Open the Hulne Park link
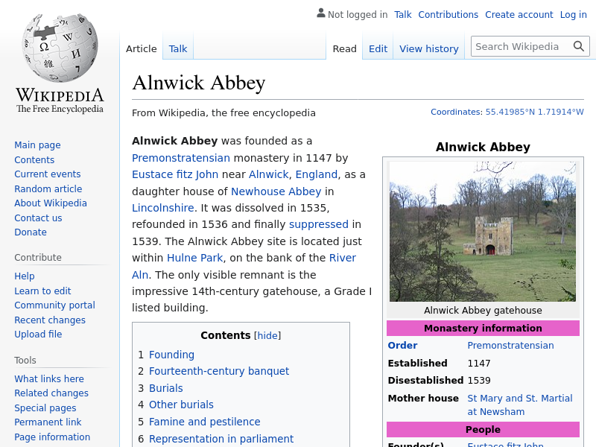 [x=194, y=258]
